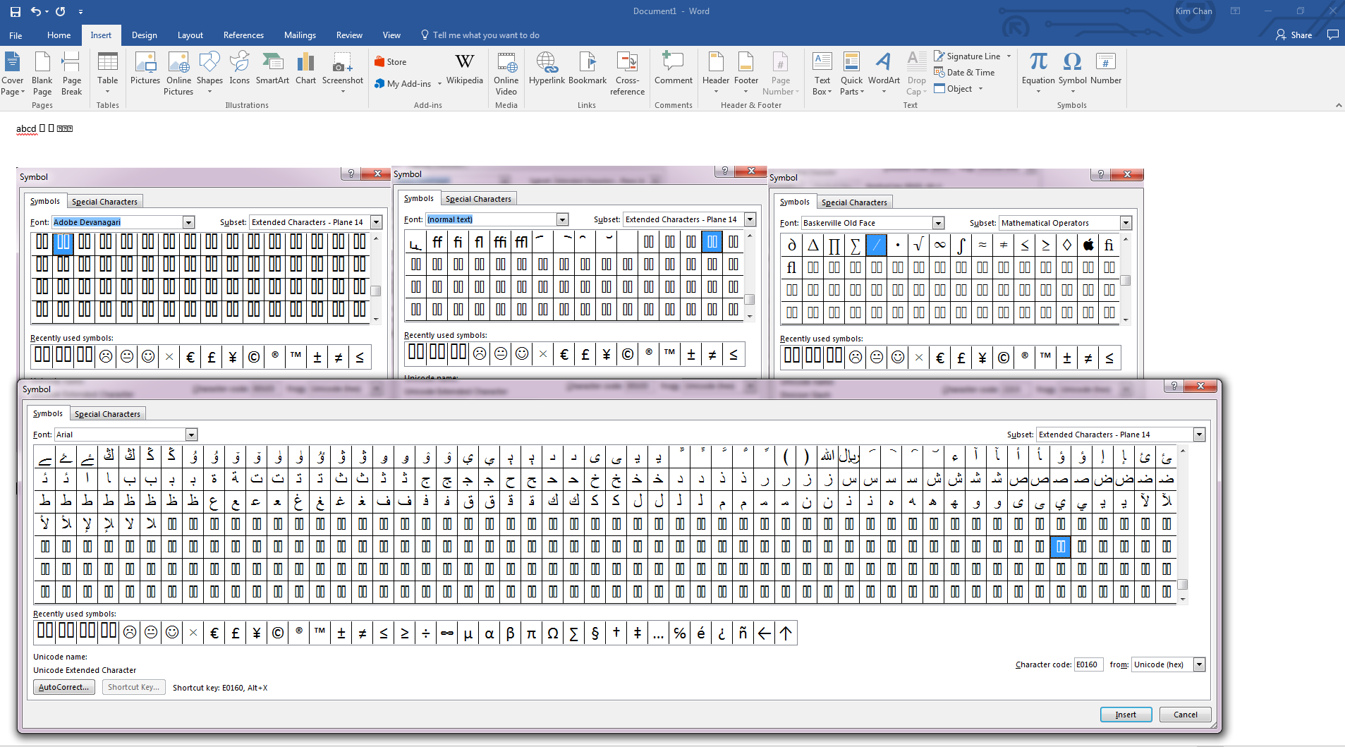Screen dimensions: 1345x747
Task: Expand the Baskerville Old Face font list
Action: pyautogui.click(x=938, y=223)
